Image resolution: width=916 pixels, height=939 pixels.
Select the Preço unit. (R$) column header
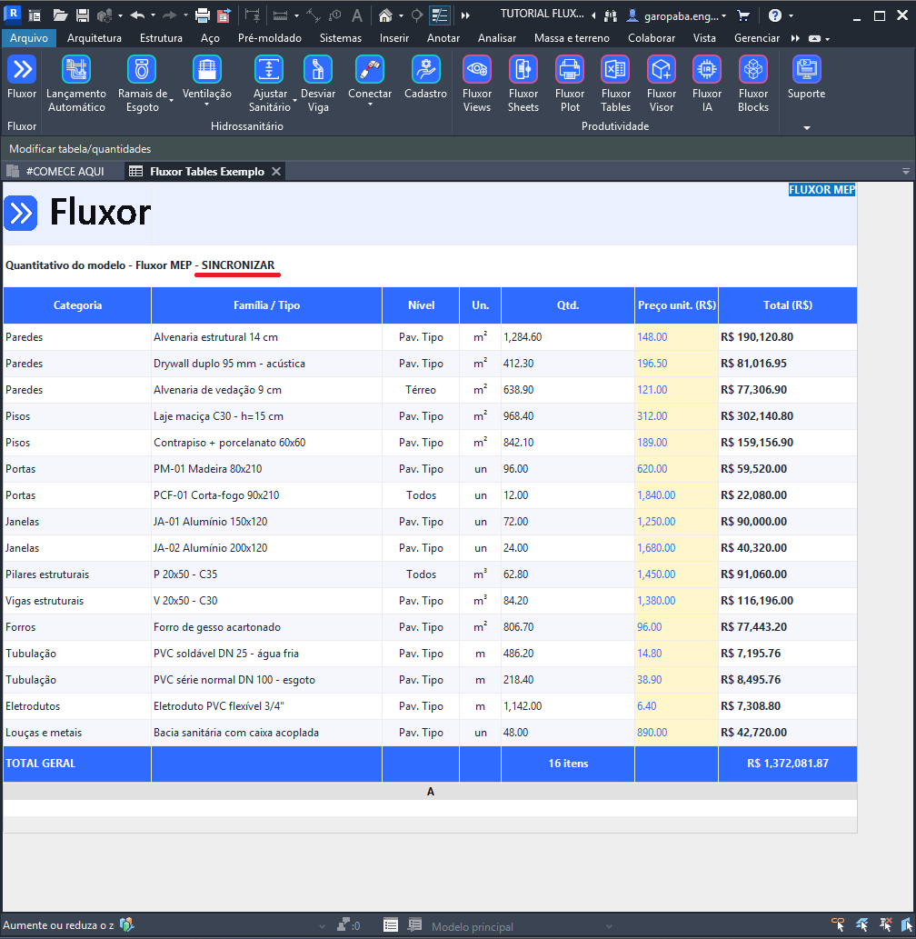676,305
